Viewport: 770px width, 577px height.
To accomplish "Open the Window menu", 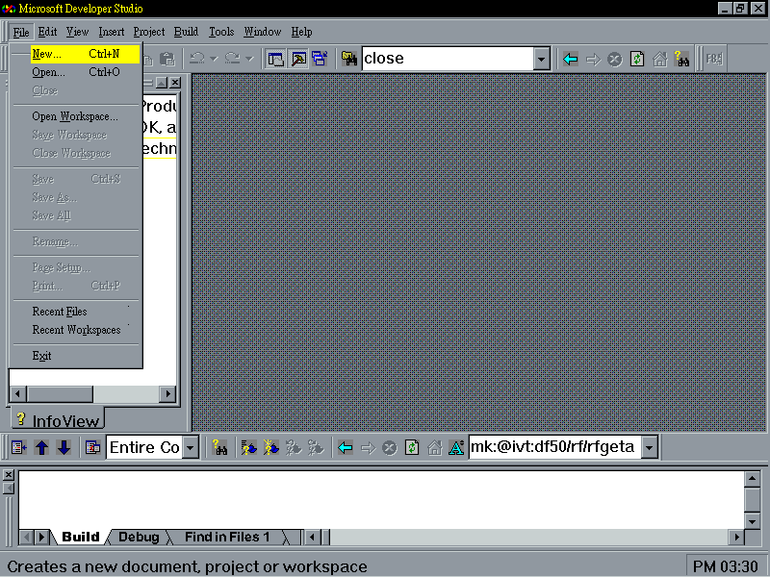I will [263, 32].
